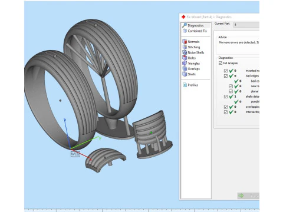Viewport: 283px width, 212px height.
Task: Click the WCS coordinate system label
Action: 75,154
